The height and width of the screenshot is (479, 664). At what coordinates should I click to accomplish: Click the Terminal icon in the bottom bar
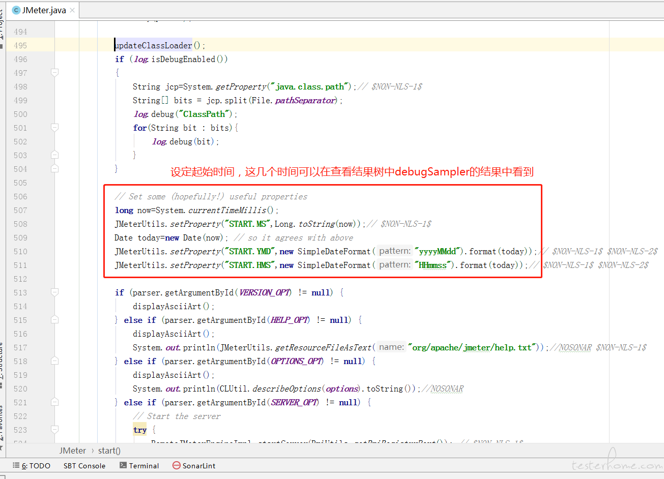pos(123,465)
